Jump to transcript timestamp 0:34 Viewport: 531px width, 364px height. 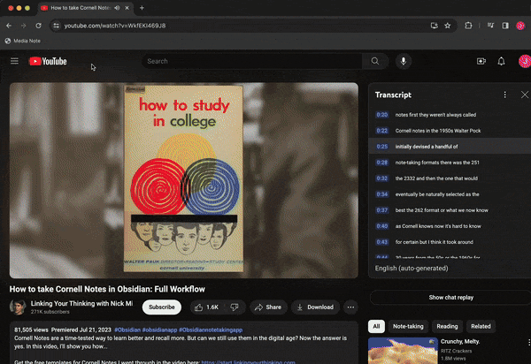click(382, 194)
